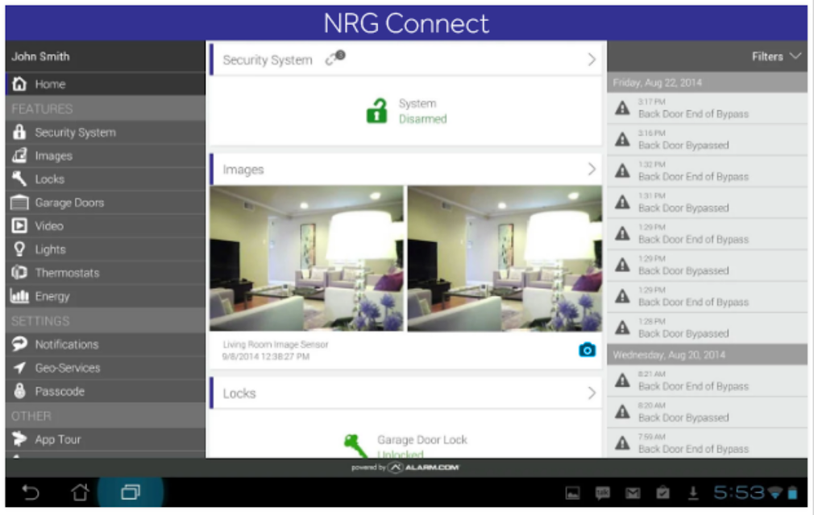The width and height of the screenshot is (814, 515).
Task: Open the download notification icon in status bar
Action: pyautogui.click(x=693, y=492)
